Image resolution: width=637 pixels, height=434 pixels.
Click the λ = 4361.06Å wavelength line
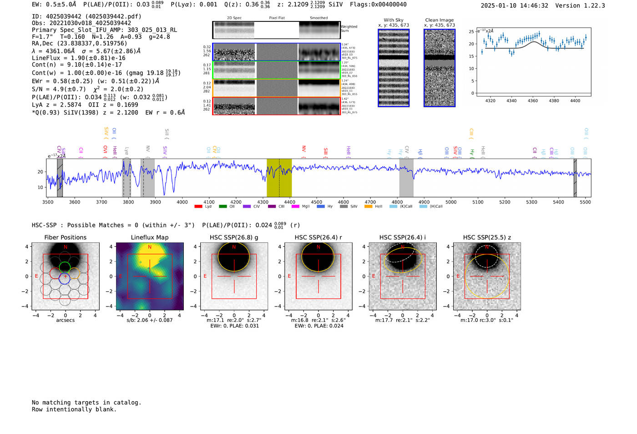(86, 51)
